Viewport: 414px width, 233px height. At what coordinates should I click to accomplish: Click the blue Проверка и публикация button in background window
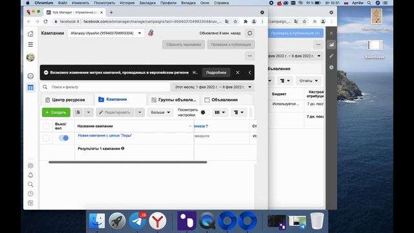(296, 33)
